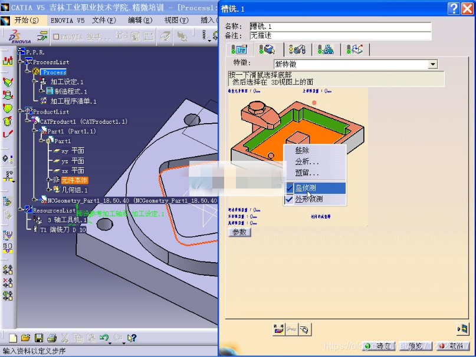The height and width of the screenshot is (357, 476).
Task: Open the ENOVIA V5 menu
Action: pyautogui.click(x=67, y=20)
